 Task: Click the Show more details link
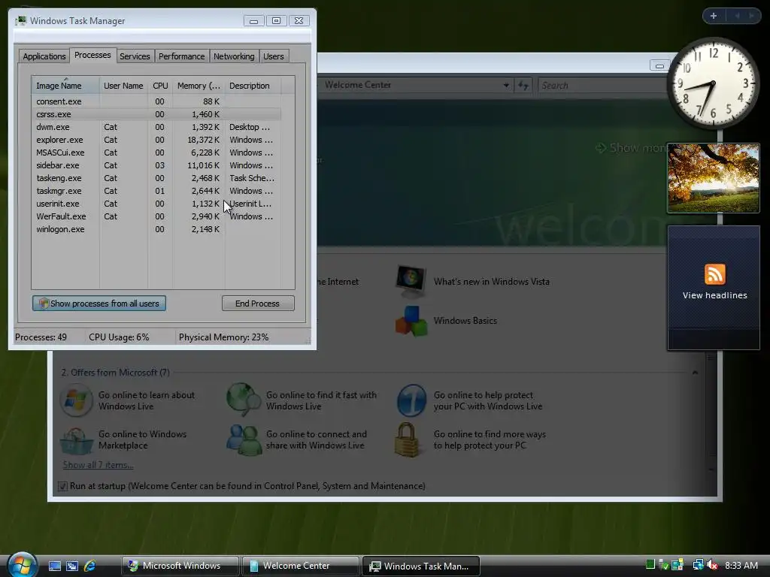tap(632, 148)
